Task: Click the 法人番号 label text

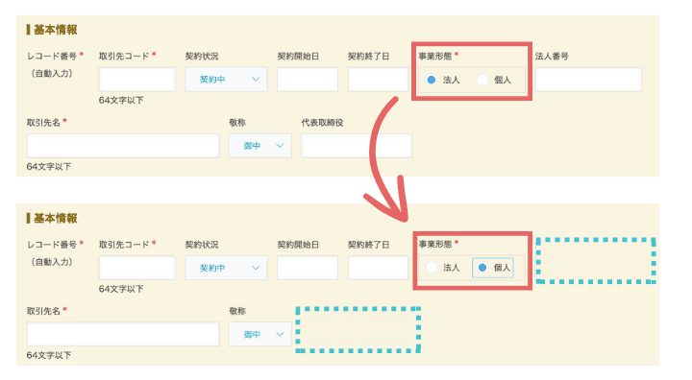Action: [552, 56]
